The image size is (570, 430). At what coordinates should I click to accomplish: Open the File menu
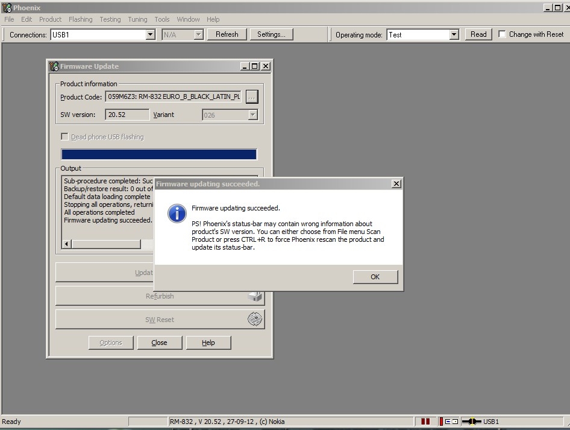coord(9,19)
